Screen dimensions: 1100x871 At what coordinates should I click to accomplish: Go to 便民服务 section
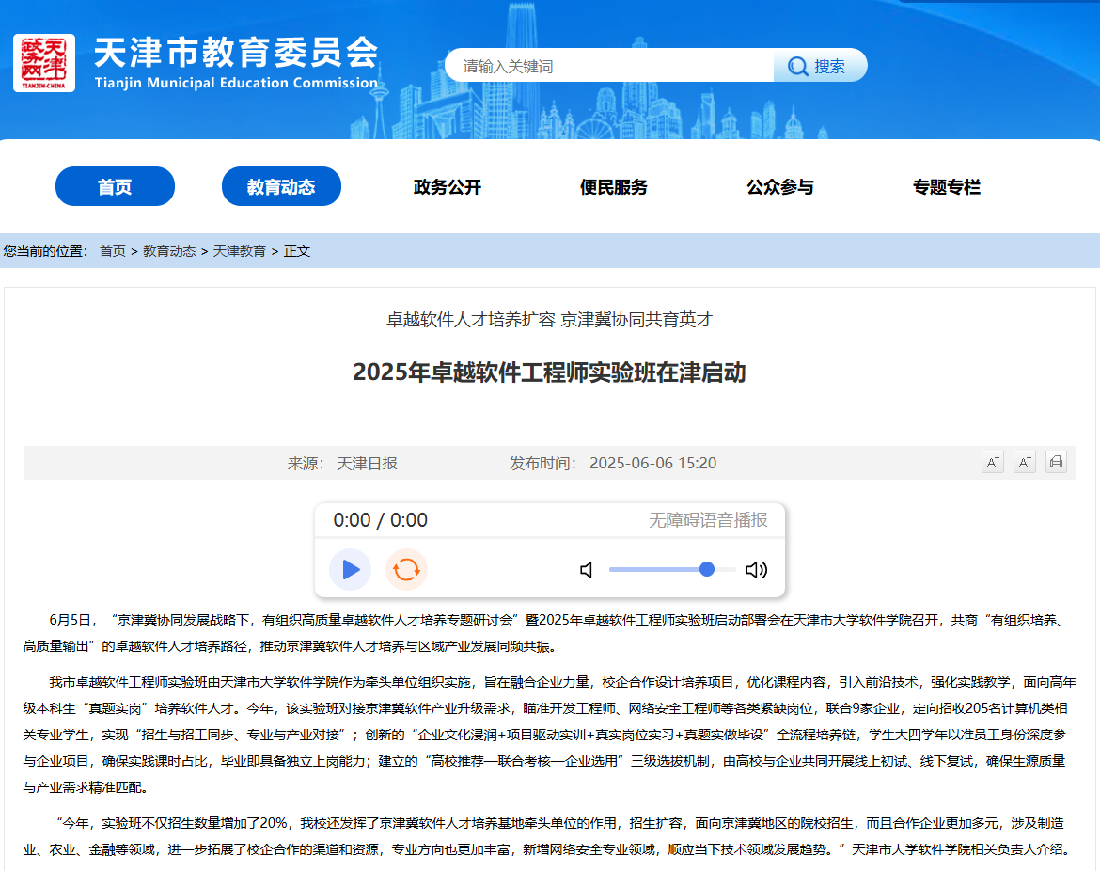click(614, 187)
